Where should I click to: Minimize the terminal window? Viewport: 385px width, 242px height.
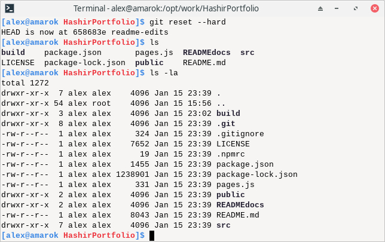tap(337, 8)
